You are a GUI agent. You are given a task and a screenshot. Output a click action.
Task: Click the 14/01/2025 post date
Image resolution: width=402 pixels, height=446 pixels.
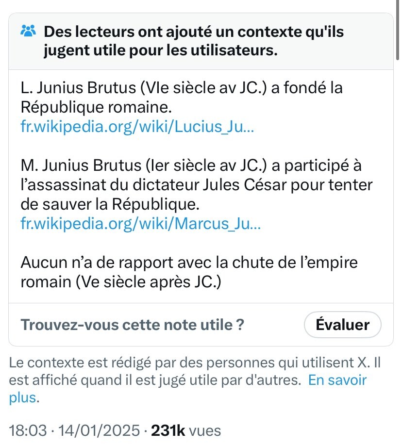pos(100,430)
